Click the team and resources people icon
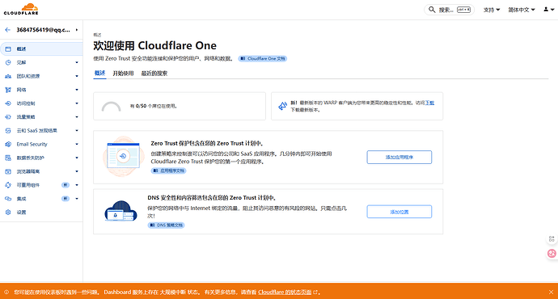 tap(8, 76)
